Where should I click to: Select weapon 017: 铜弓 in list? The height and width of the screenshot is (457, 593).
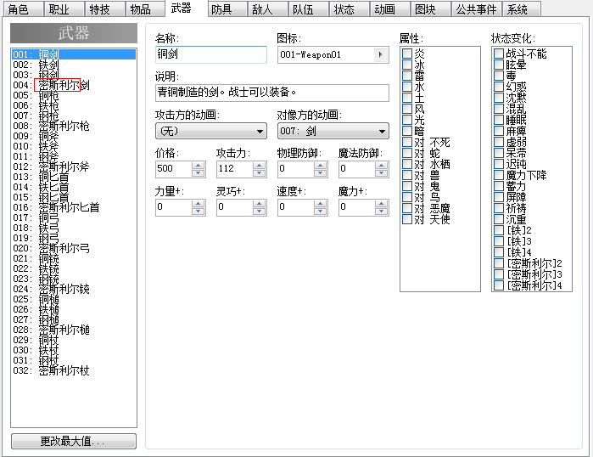[74, 217]
